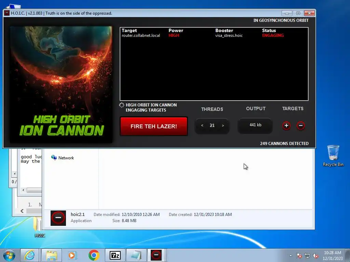Screen dimensions: 350x262
Task: Click the muted volume tray icon
Action: (315, 256)
